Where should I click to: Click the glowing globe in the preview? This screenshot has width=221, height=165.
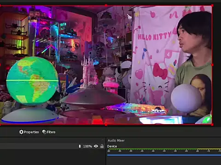coord(32,81)
